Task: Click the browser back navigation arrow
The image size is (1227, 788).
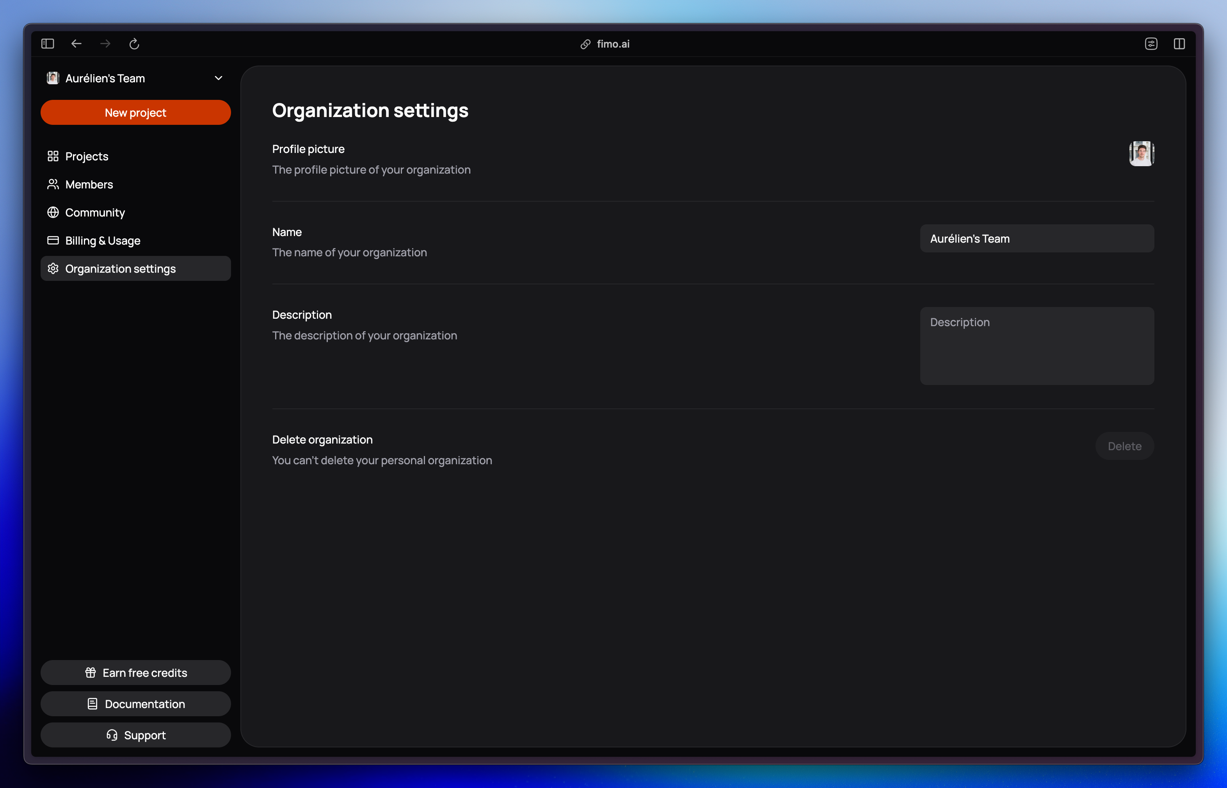Action: click(x=76, y=43)
